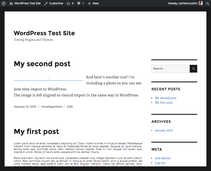This screenshot has width=211, height=171.
Task: Click the Site Admin meta link
Action: [162, 158]
